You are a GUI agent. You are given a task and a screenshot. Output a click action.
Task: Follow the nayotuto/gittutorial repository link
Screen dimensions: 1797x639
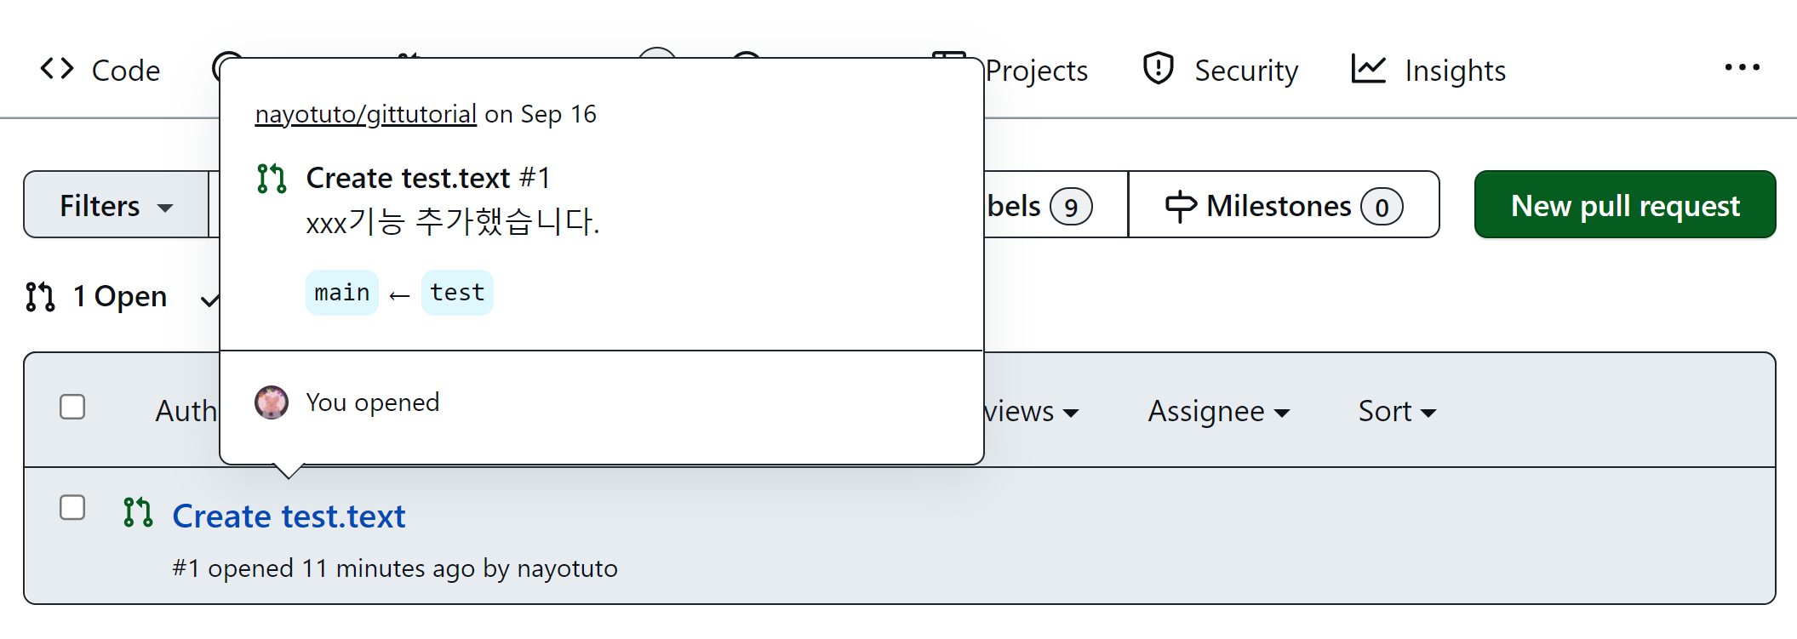point(365,114)
